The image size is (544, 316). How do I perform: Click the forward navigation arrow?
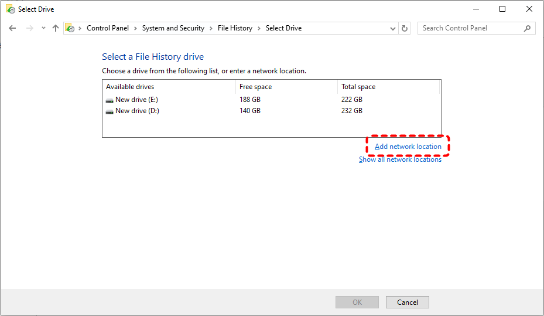point(30,28)
